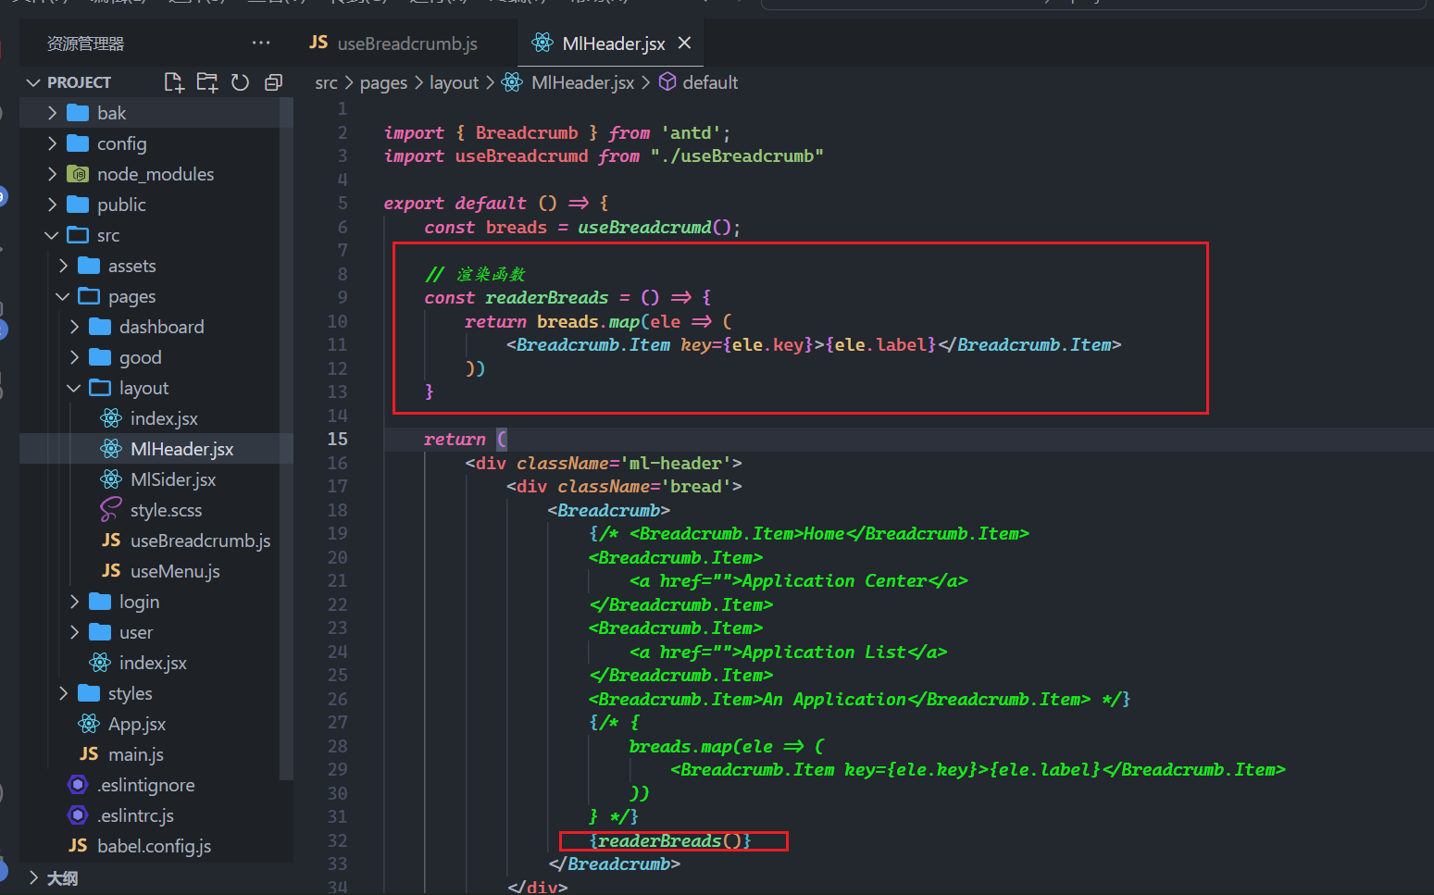1434x895 pixels.
Task: Click MlHeader.jsx in the breadcrumb path
Action: click(x=582, y=82)
